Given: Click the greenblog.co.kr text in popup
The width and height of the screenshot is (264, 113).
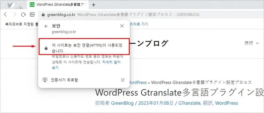Looking at the screenshot, I should pos(64,32).
